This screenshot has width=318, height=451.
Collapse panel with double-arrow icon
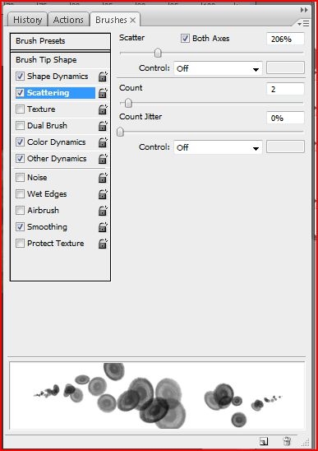coord(304,10)
